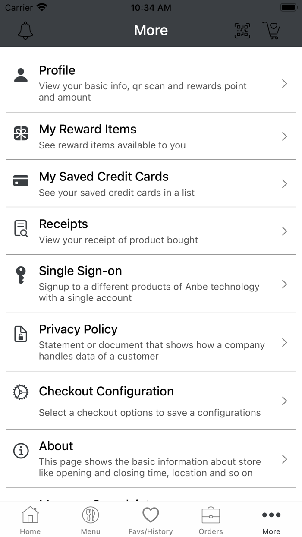
Task: Go to the Favs/History tab
Action: (151, 520)
